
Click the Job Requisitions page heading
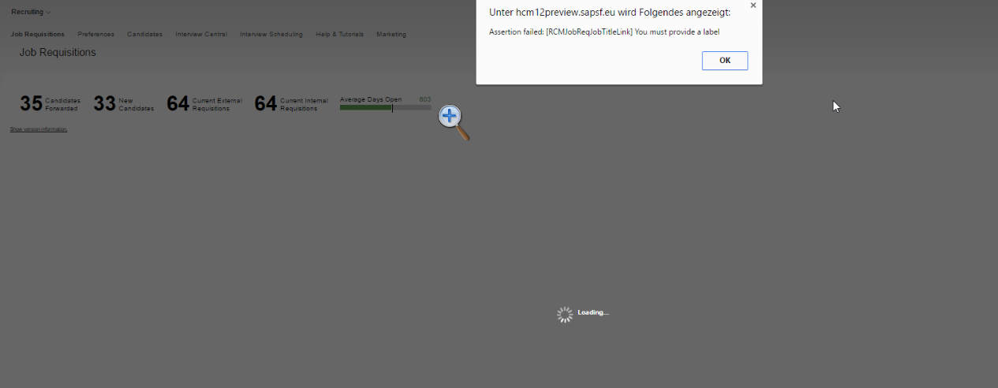[58, 53]
